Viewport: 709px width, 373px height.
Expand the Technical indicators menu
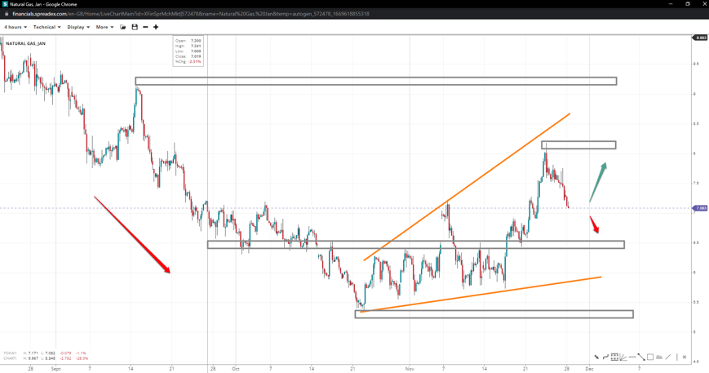pos(47,27)
